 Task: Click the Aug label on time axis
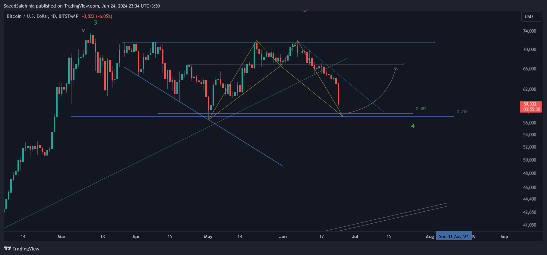(430, 237)
